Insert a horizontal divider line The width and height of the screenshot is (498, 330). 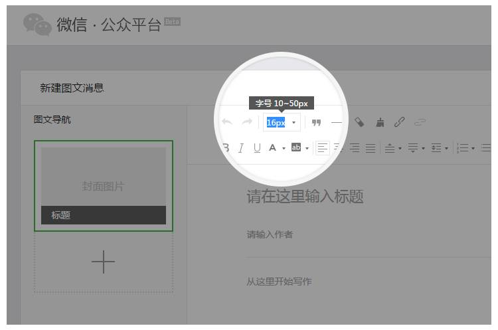[337, 122]
